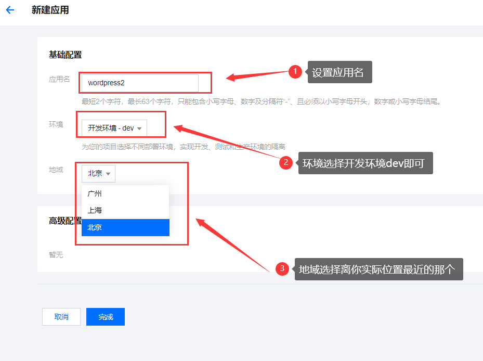Click the 暂无 placeholder text
Viewport: 483px width, 361px height.
point(56,255)
